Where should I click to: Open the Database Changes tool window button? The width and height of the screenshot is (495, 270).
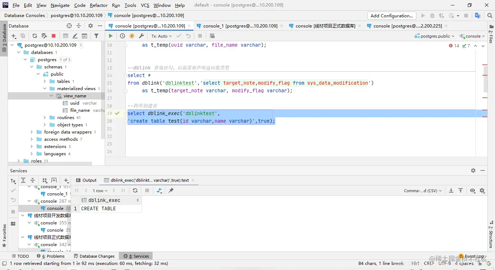tap(93, 256)
